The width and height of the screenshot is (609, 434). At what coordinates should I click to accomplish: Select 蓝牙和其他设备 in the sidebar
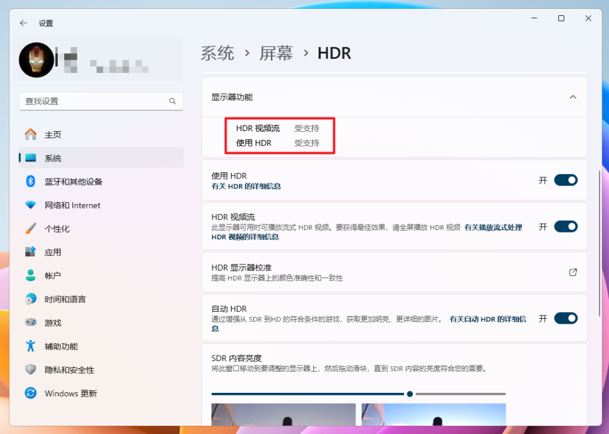(x=101, y=181)
